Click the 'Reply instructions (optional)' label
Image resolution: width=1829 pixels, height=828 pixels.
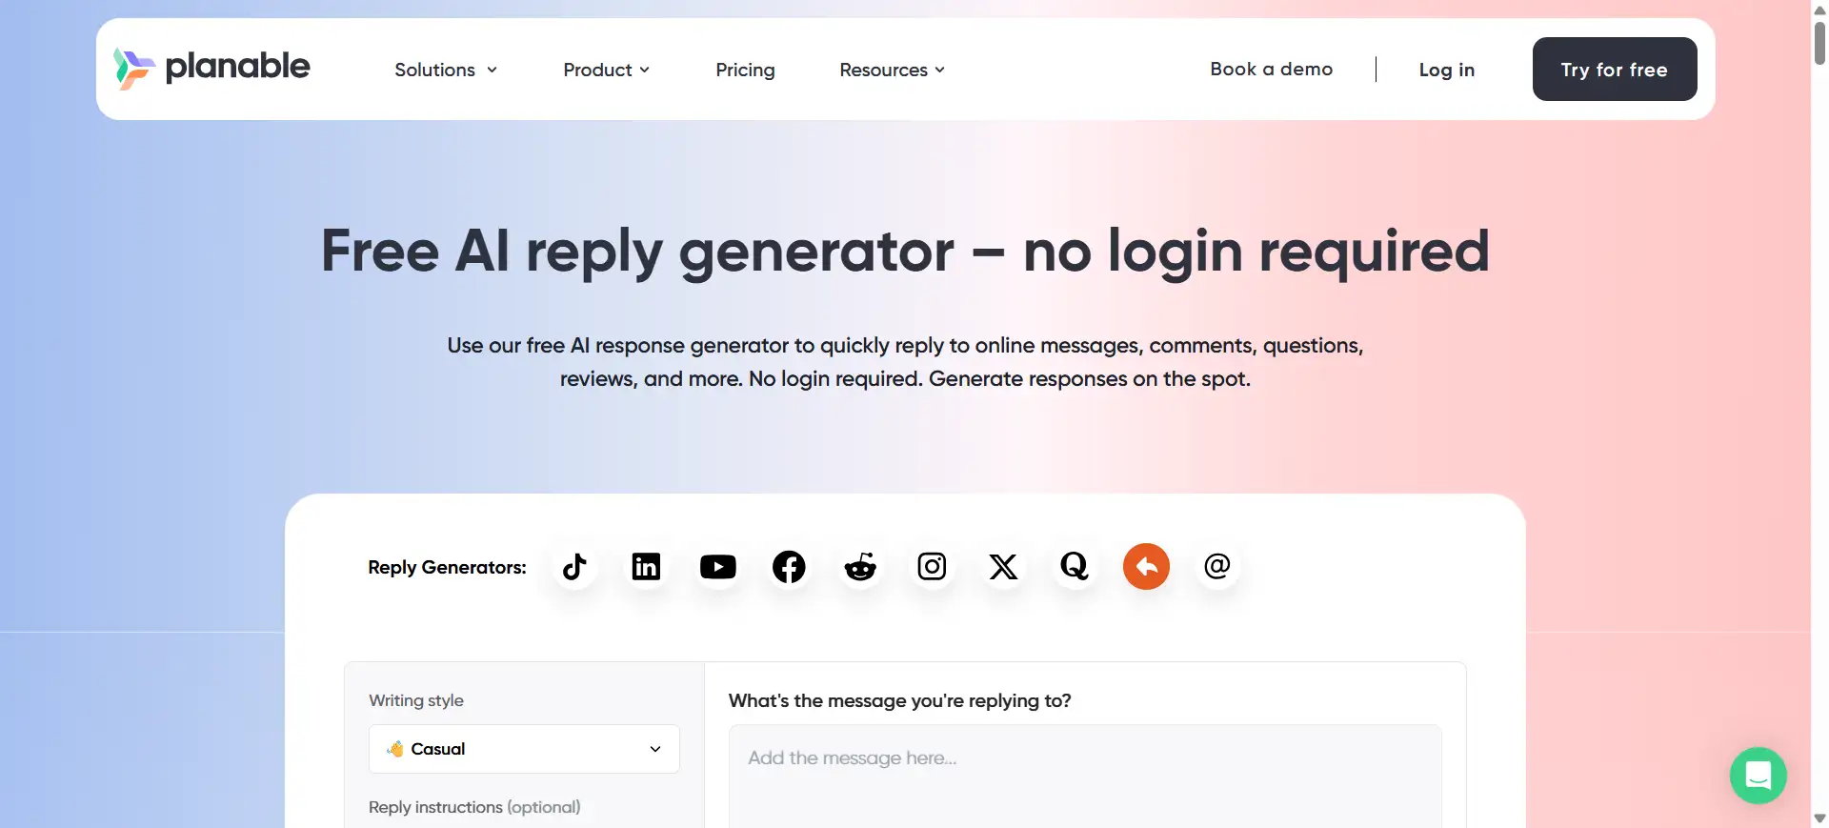(x=474, y=807)
